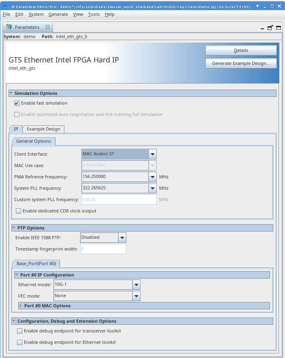Select the Base_Port(Port #0) tab
The image size is (285, 358).
(x=36, y=264)
